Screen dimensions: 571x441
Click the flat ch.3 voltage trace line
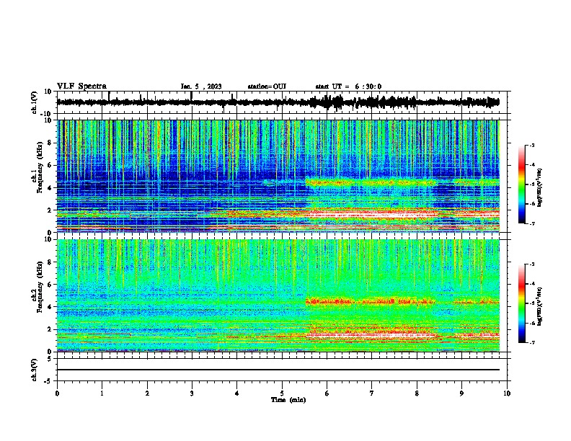278,370
